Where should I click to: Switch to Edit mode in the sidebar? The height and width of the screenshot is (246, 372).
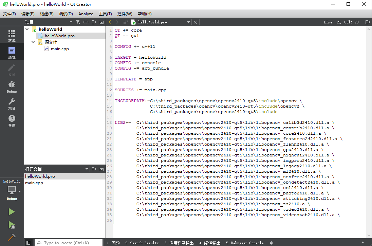click(x=12, y=53)
